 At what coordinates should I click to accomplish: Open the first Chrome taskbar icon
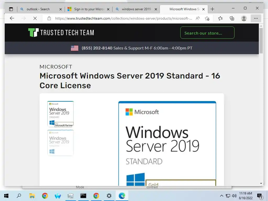pos(45,196)
